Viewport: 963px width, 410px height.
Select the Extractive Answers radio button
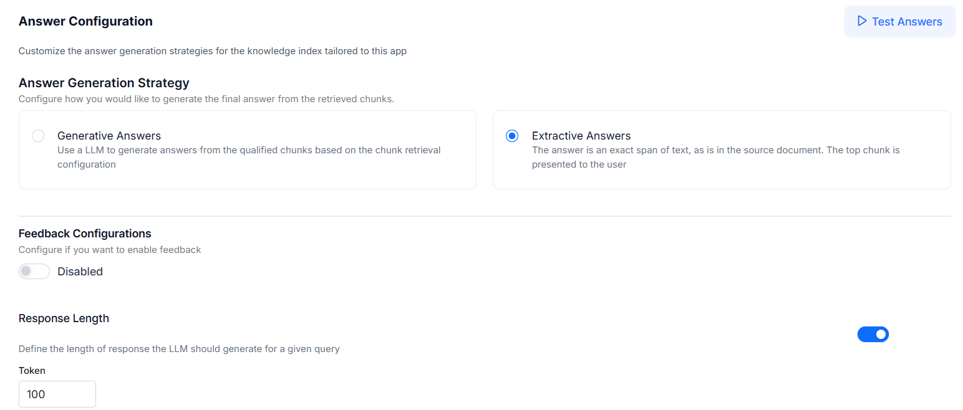point(512,136)
